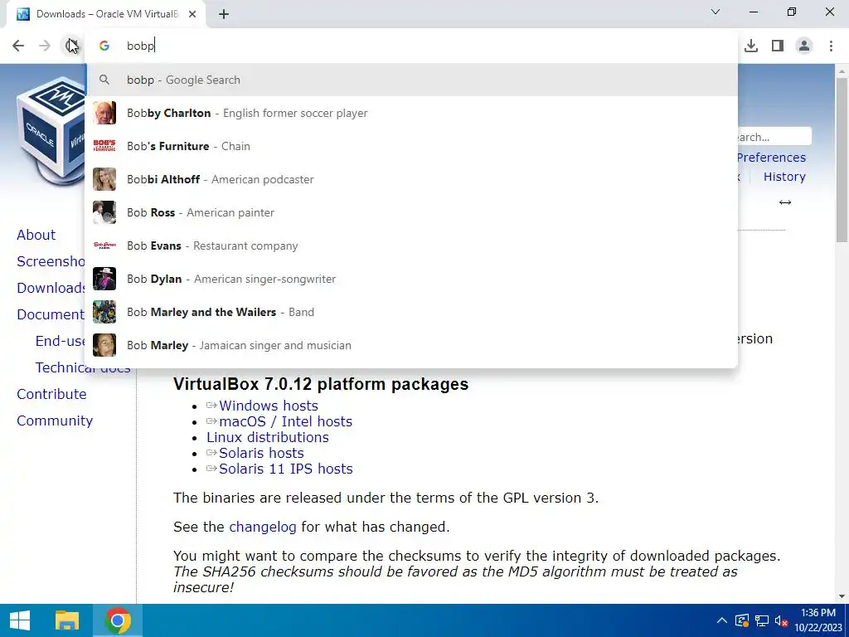This screenshot has width=849, height=637.
Task: Open the End-user docs sidebar link
Action: (60, 341)
